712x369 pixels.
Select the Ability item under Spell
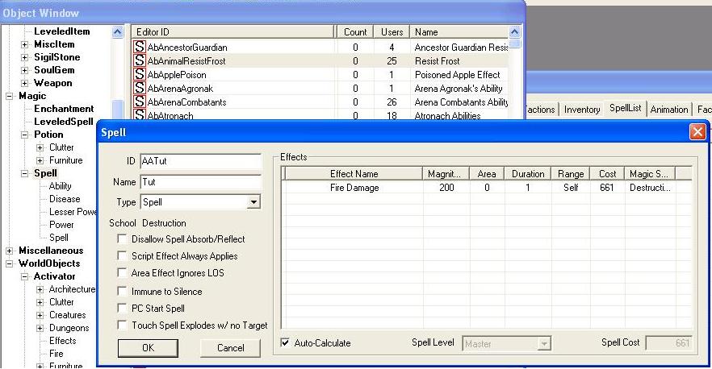coord(60,186)
